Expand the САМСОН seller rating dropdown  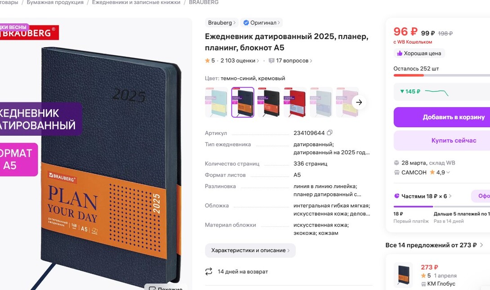[448, 173]
